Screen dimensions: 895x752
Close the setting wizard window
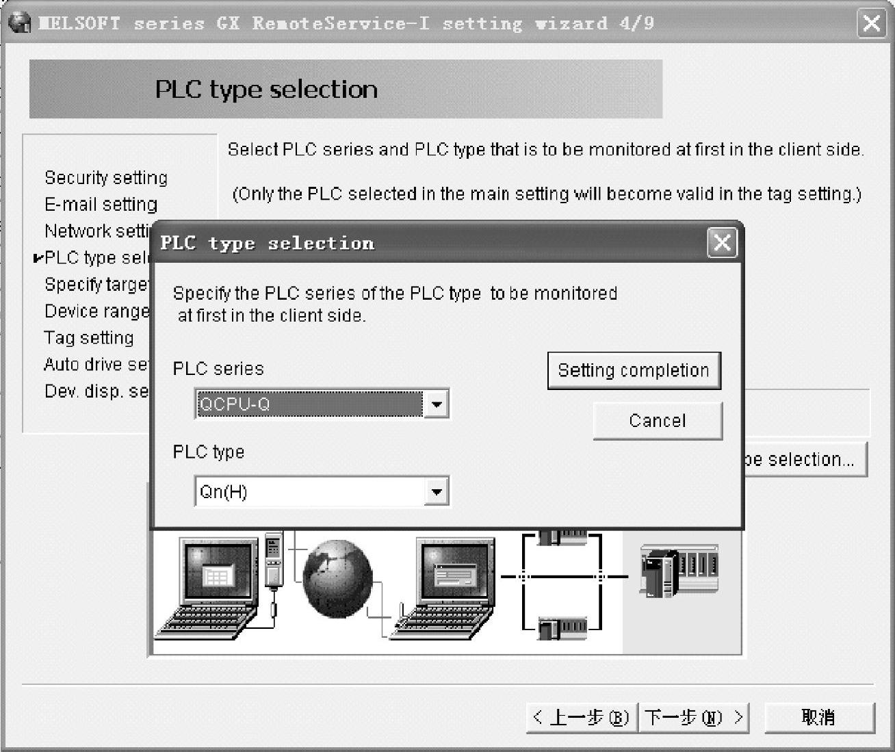tap(872, 23)
